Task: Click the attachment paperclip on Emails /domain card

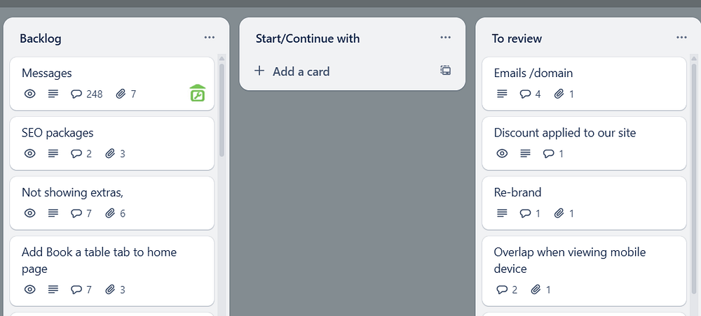Action: [559, 94]
